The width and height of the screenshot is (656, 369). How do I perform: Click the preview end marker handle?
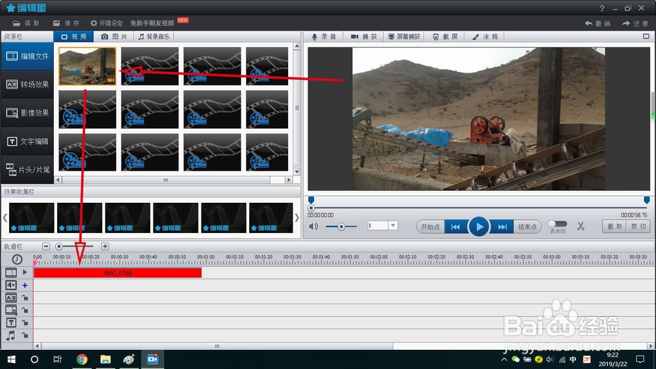[x=646, y=200]
